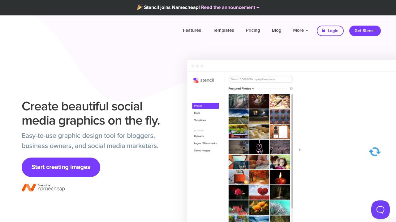Click the Stencil logo in the app preview

tap(204, 80)
